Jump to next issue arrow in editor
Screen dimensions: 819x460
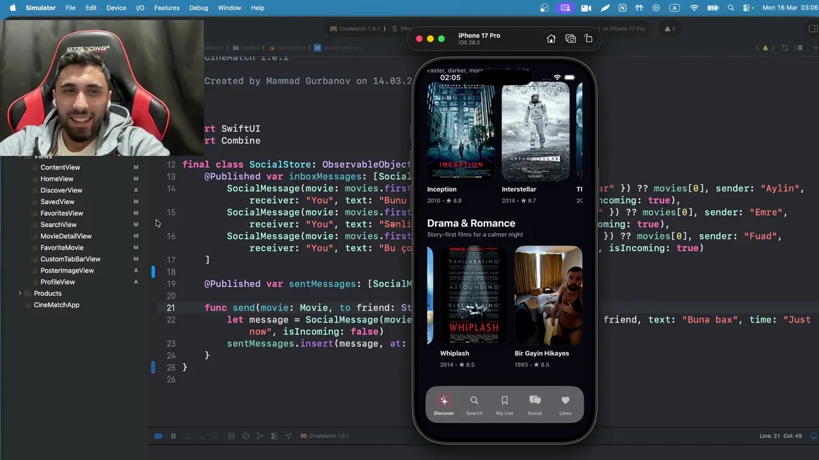click(774, 48)
